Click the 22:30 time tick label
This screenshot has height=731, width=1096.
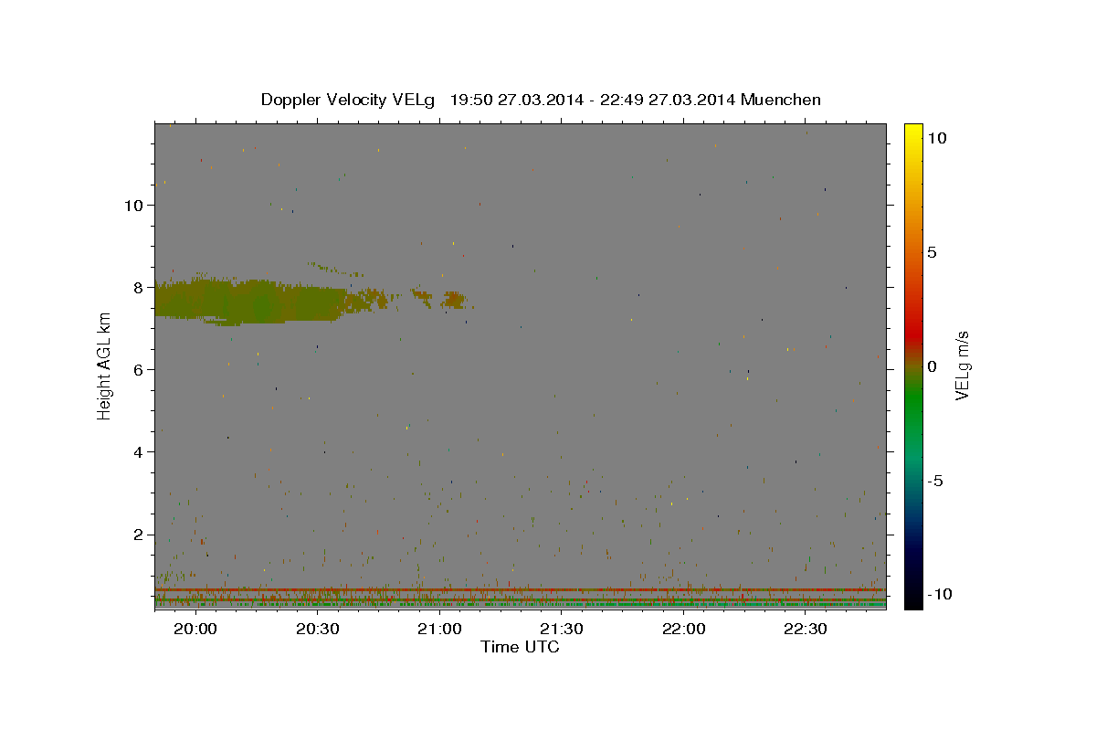[806, 629]
